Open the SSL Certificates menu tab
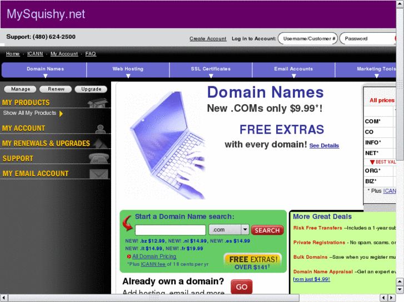The width and height of the screenshot is (404, 302). pos(211,69)
